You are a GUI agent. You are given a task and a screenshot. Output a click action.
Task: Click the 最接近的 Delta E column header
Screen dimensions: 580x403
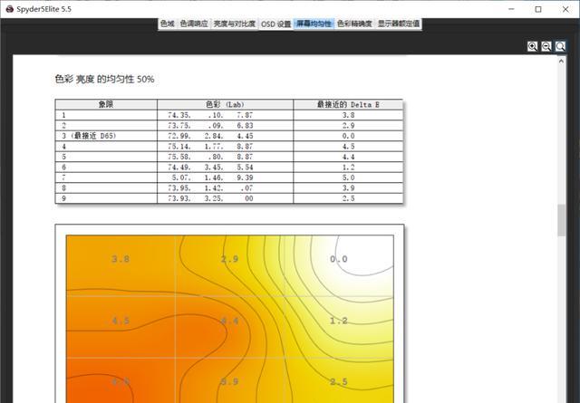click(348, 105)
